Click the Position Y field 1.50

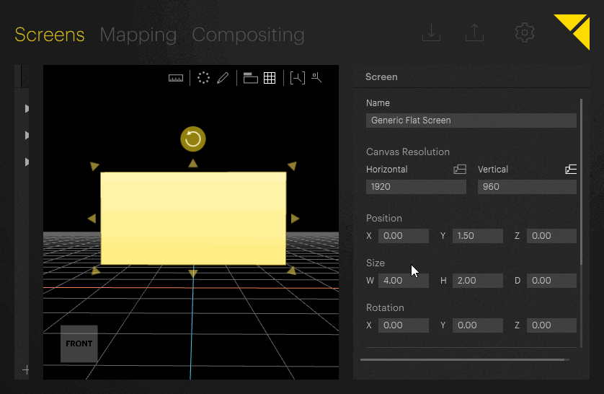coord(478,235)
